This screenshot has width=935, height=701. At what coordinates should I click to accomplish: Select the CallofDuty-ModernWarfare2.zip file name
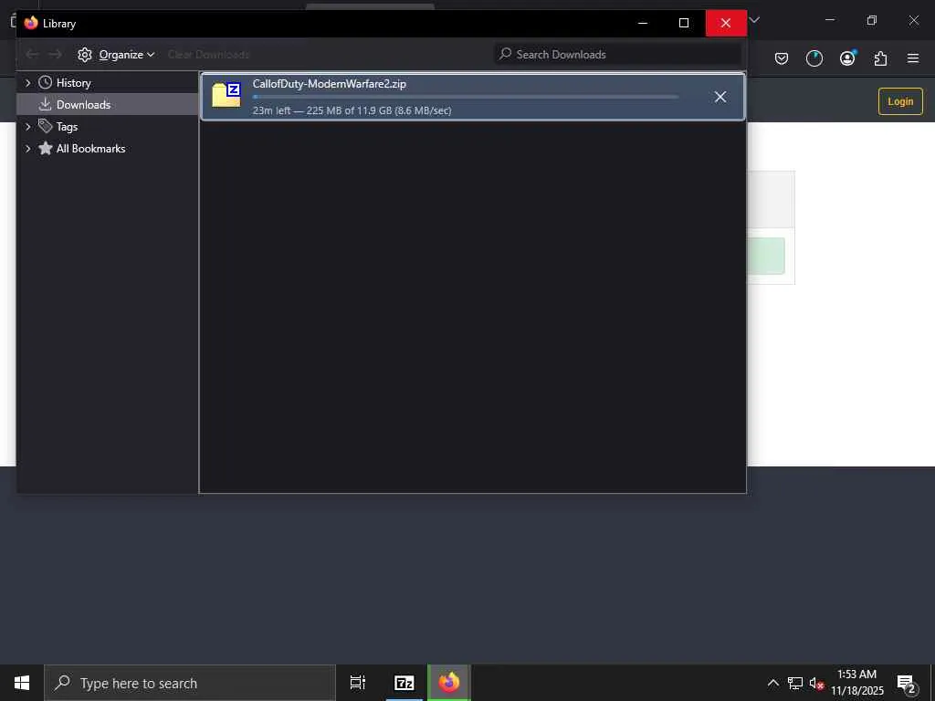[329, 84]
